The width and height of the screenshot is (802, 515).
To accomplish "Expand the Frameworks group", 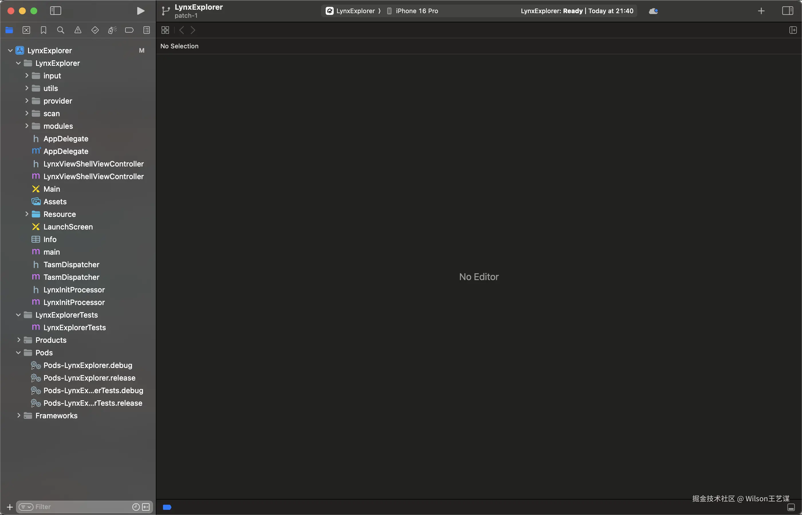I will [x=18, y=416].
